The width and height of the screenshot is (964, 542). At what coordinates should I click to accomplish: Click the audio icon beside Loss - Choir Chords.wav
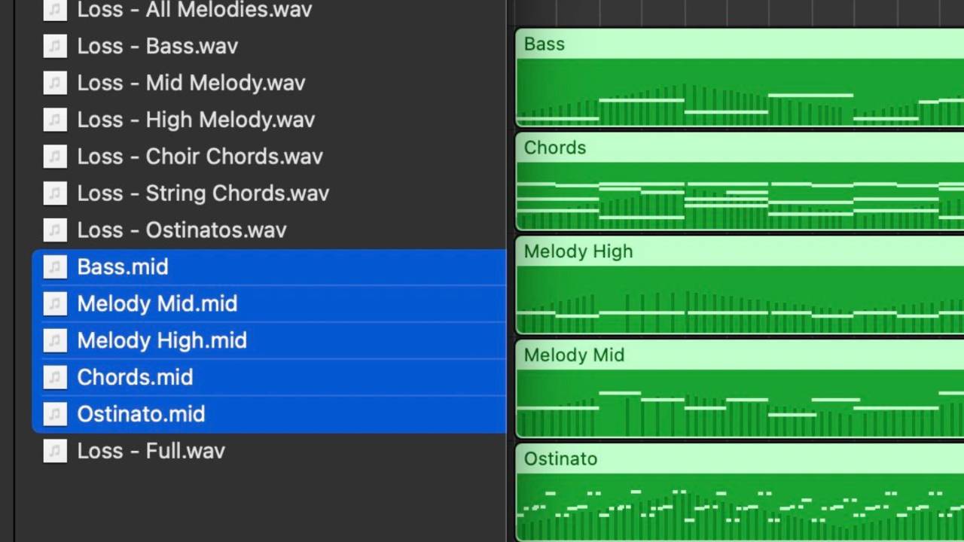(55, 157)
